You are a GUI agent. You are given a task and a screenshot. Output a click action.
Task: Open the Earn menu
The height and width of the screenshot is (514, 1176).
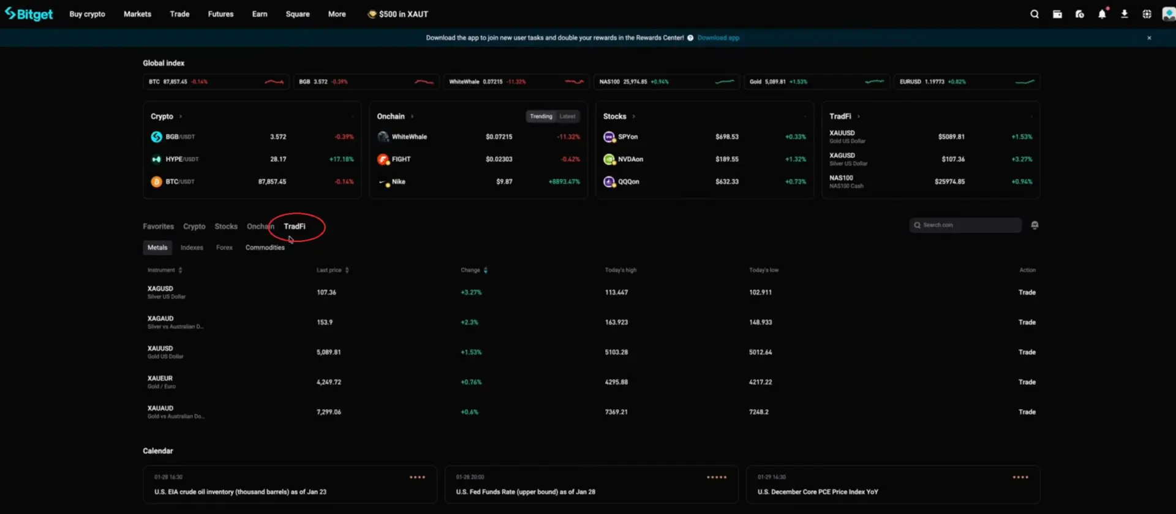[x=260, y=14]
